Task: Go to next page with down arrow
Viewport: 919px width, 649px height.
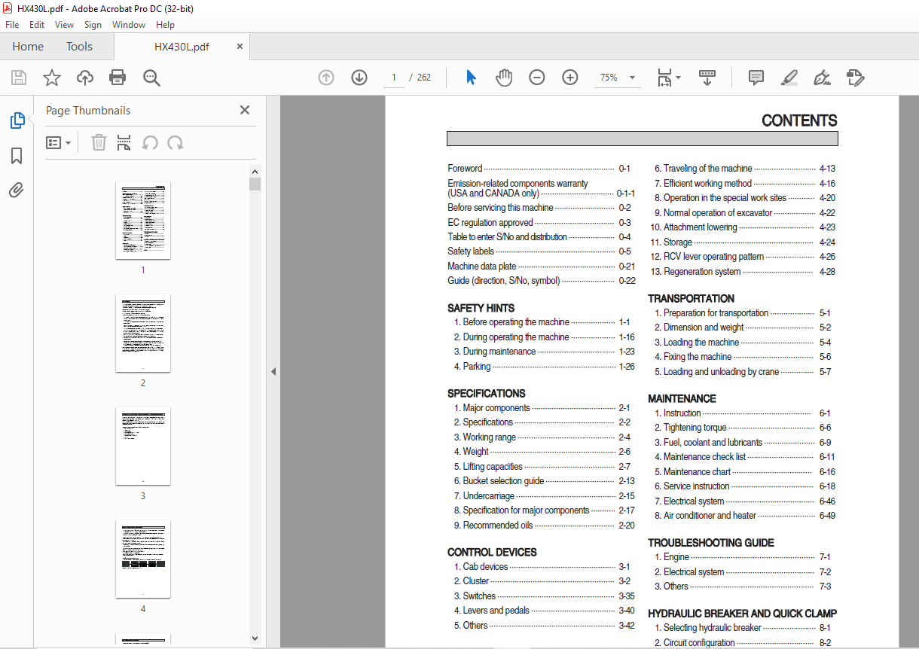Action: coord(359,78)
